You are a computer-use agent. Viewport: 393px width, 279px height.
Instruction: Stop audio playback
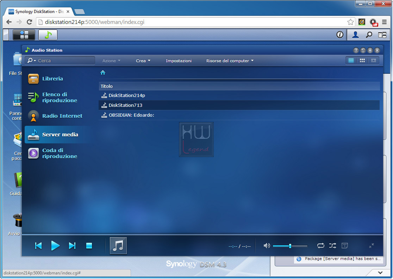89,246
